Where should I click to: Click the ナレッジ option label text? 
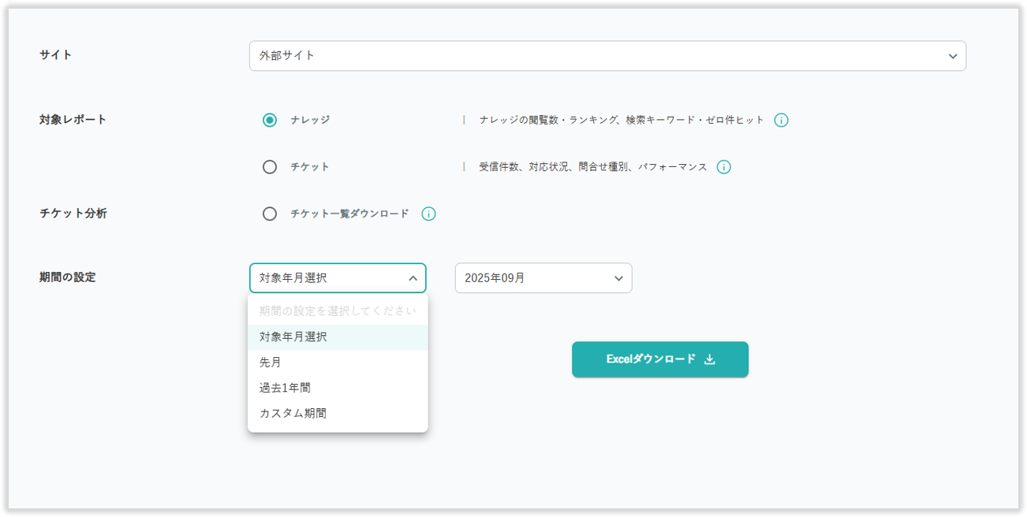(310, 121)
